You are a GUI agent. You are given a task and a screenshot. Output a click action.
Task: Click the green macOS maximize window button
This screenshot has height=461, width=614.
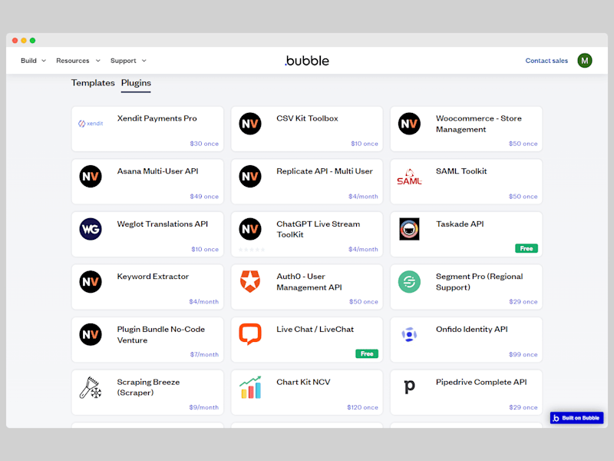32,41
